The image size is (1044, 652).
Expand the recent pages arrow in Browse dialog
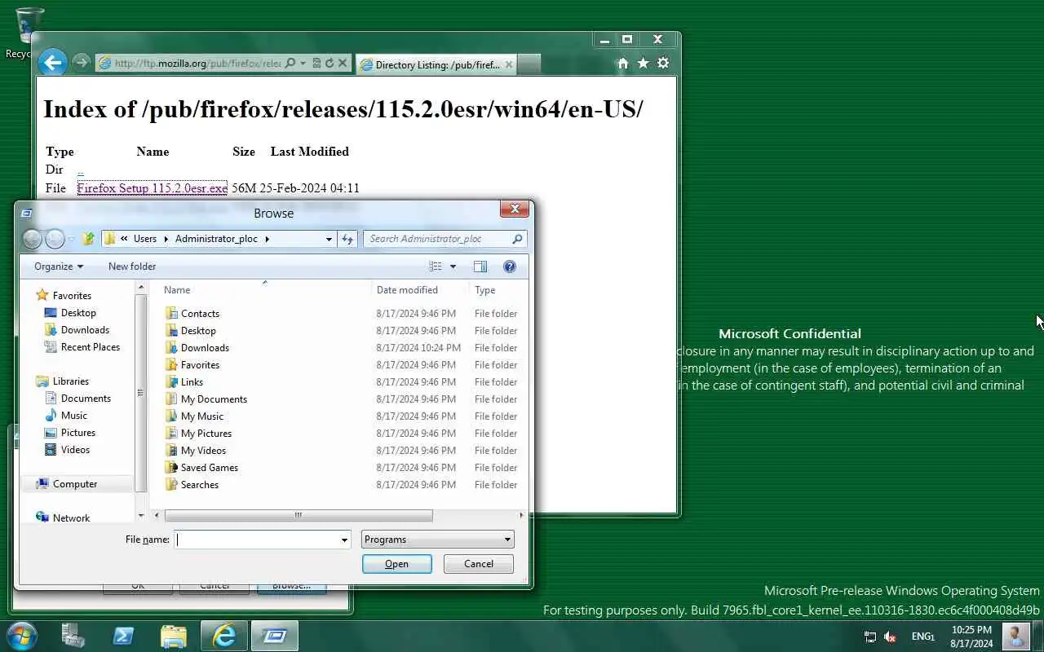pyautogui.click(x=71, y=240)
